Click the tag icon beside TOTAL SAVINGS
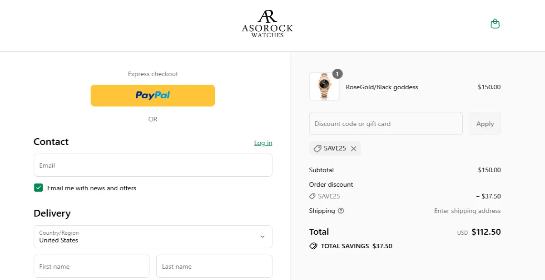545x280 pixels. pyautogui.click(x=313, y=246)
